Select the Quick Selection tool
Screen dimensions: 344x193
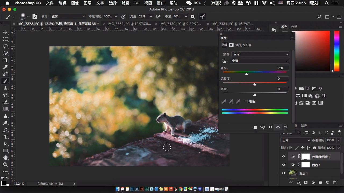[5, 53]
